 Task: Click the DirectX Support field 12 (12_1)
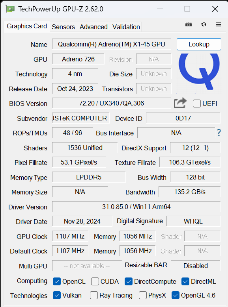[x=195, y=148]
